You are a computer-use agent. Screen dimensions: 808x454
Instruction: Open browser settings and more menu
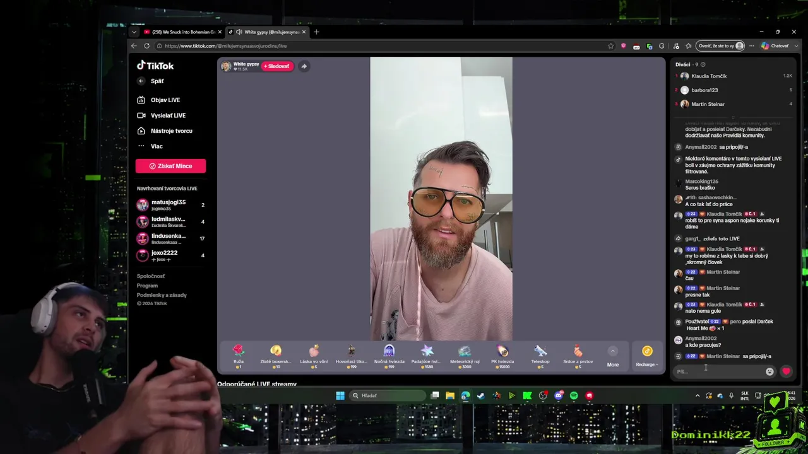pyautogui.click(x=752, y=46)
